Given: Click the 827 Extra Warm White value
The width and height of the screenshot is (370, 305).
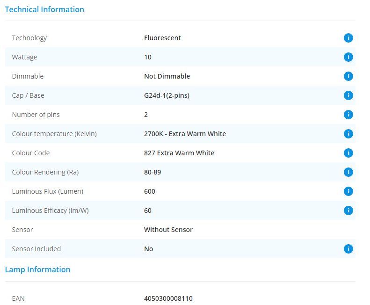Looking at the screenshot, I should click(179, 153).
